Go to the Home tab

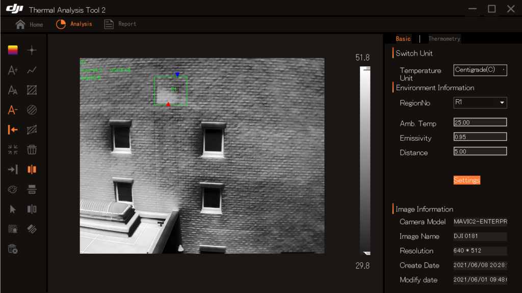point(29,24)
